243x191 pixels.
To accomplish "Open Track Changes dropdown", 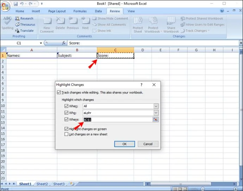I will pos(195,31).
